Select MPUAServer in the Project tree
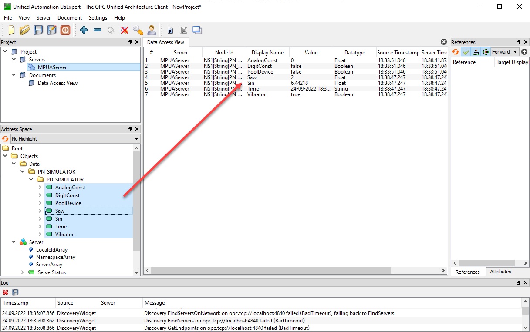Screen dimensions: 530x332 tap(52, 67)
